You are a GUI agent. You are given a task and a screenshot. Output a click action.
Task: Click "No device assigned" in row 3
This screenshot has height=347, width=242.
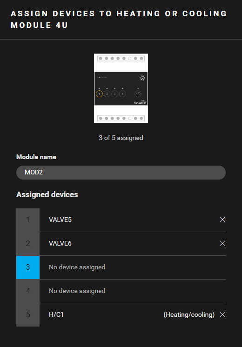pos(77,267)
